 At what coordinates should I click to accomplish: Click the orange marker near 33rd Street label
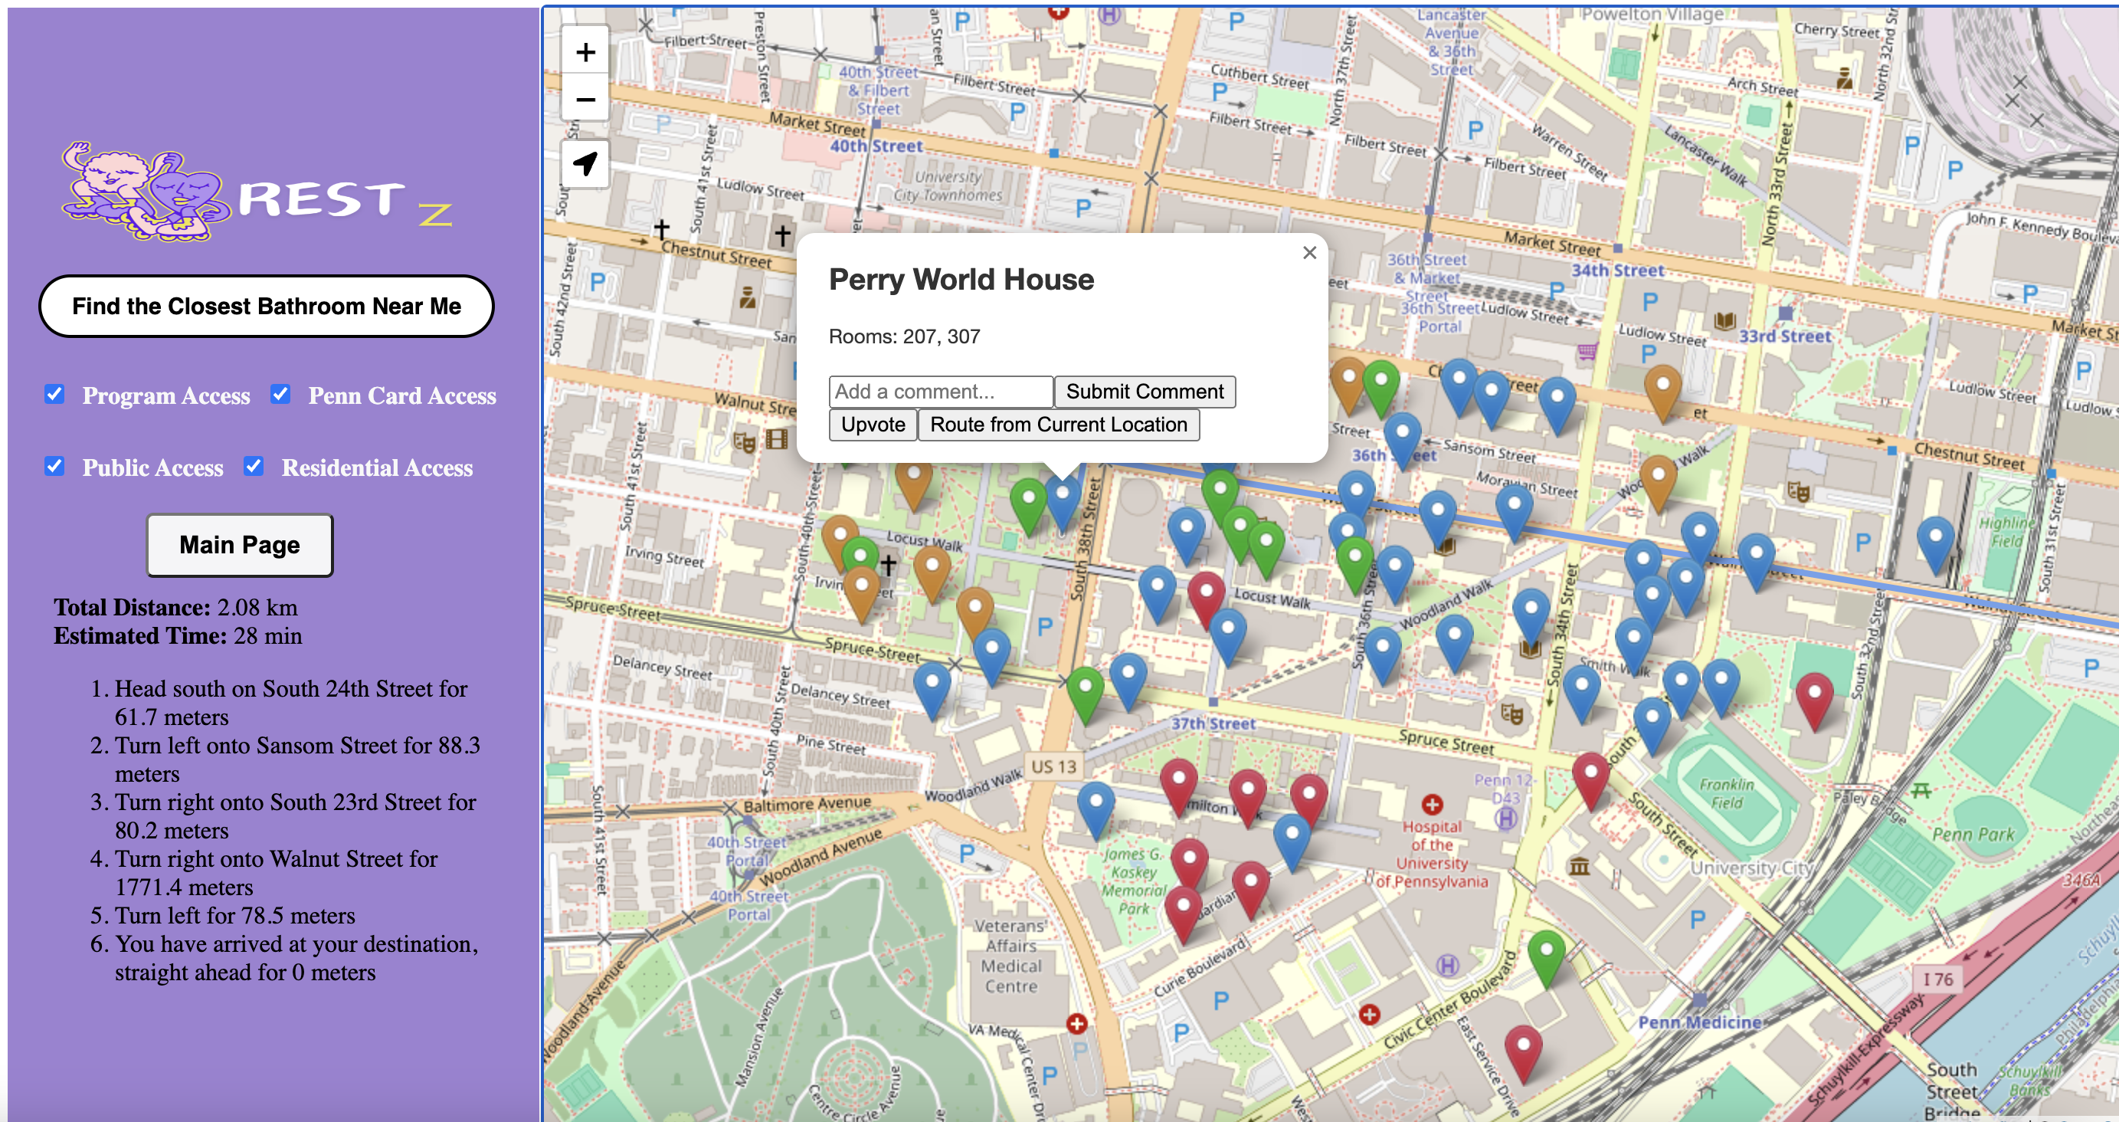1662,389
